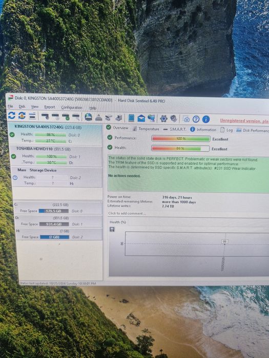The height and width of the screenshot is (358, 269).
Task: Switch to the Log tab
Action: click(226, 130)
